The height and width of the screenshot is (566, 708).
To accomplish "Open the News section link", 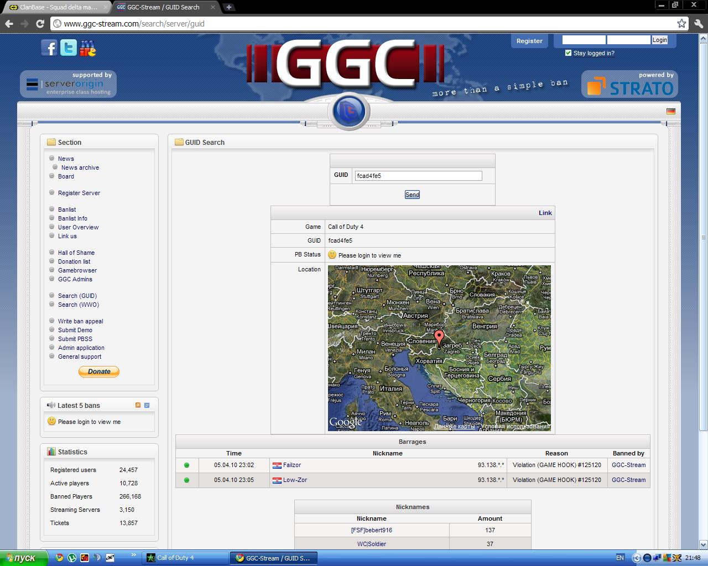I will point(66,159).
